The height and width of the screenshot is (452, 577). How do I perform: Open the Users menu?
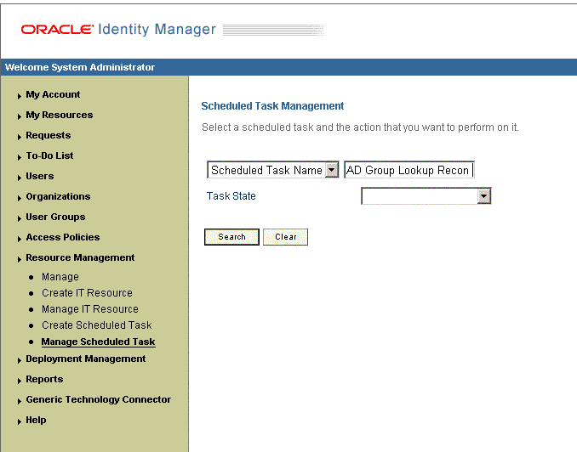tap(40, 177)
